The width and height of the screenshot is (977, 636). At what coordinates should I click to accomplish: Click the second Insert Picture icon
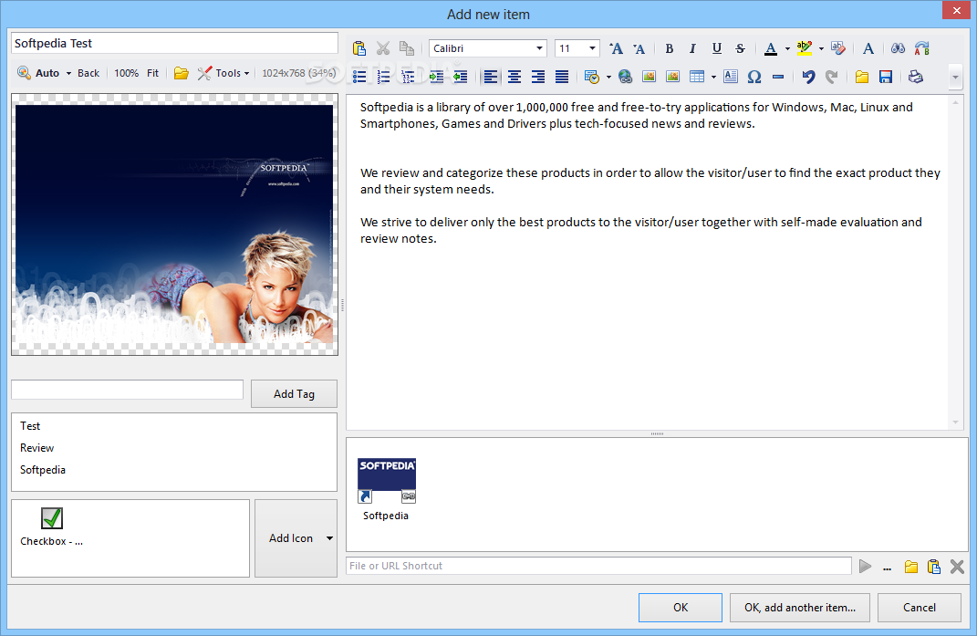coord(672,76)
